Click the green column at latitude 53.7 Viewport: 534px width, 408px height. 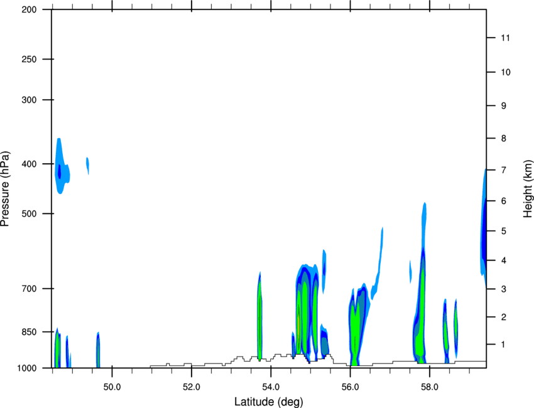[259, 316]
